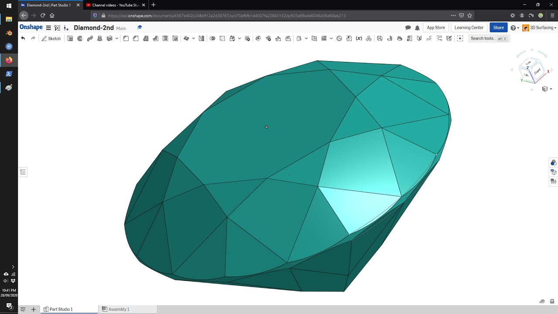
Task: Select the Transform tool
Action: click(x=232, y=38)
